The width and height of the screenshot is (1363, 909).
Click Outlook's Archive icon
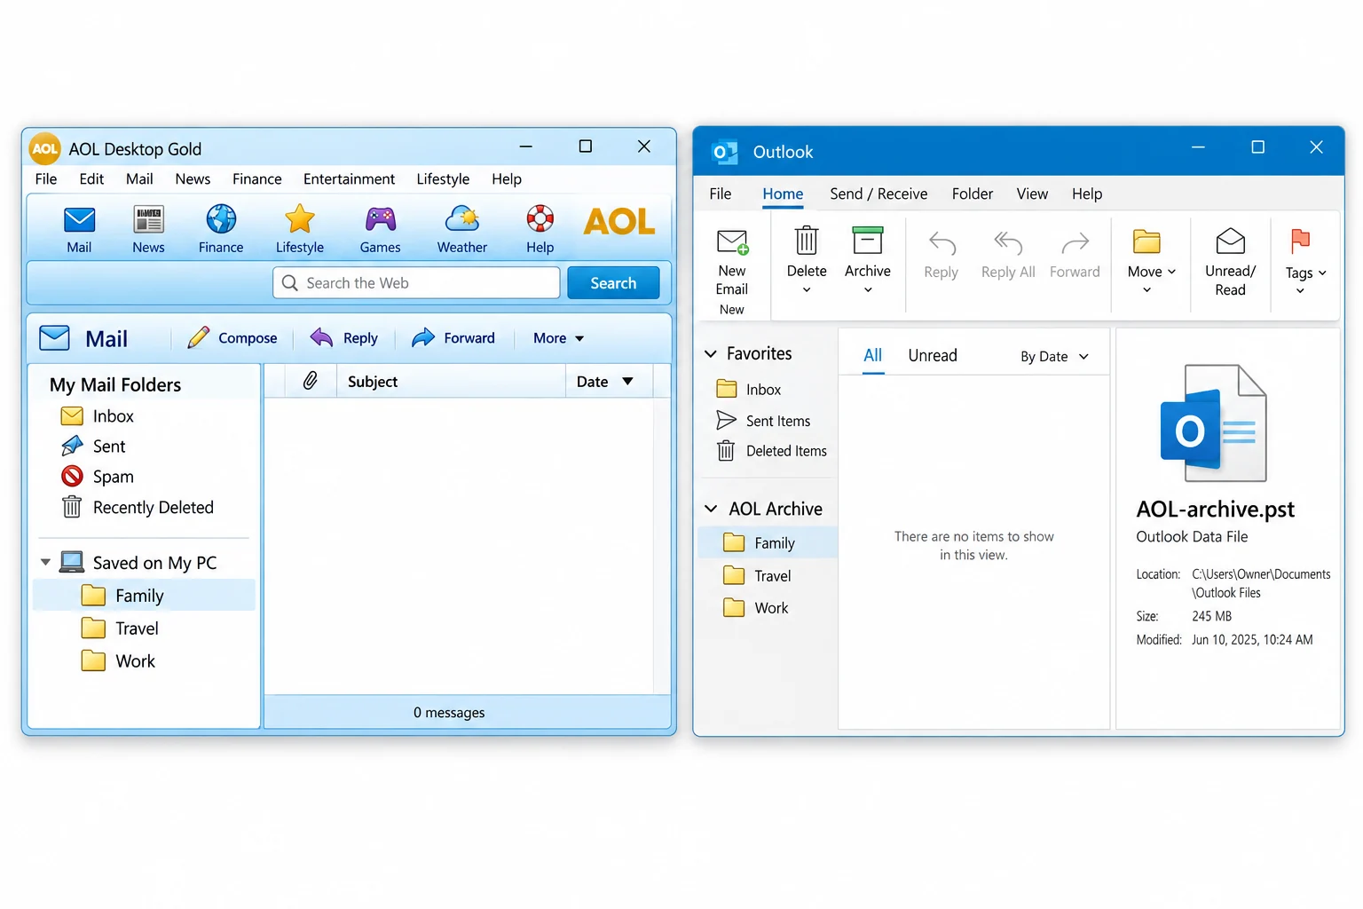coord(868,241)
